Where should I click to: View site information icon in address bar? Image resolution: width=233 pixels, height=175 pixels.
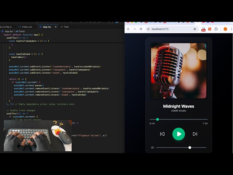(x=148, y=29)
